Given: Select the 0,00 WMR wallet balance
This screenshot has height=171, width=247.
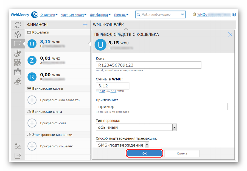Looking at the screenshot, I should click(50, 75).
